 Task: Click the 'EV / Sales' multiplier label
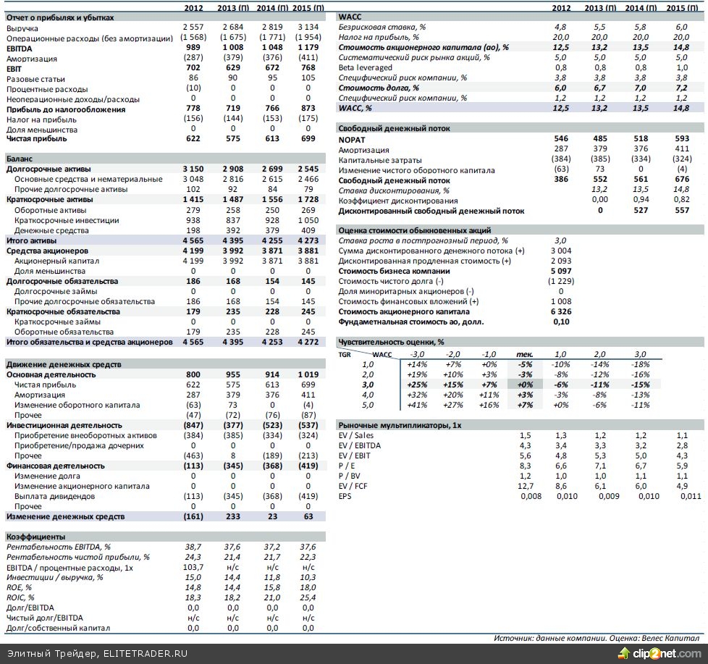[358, 435]
